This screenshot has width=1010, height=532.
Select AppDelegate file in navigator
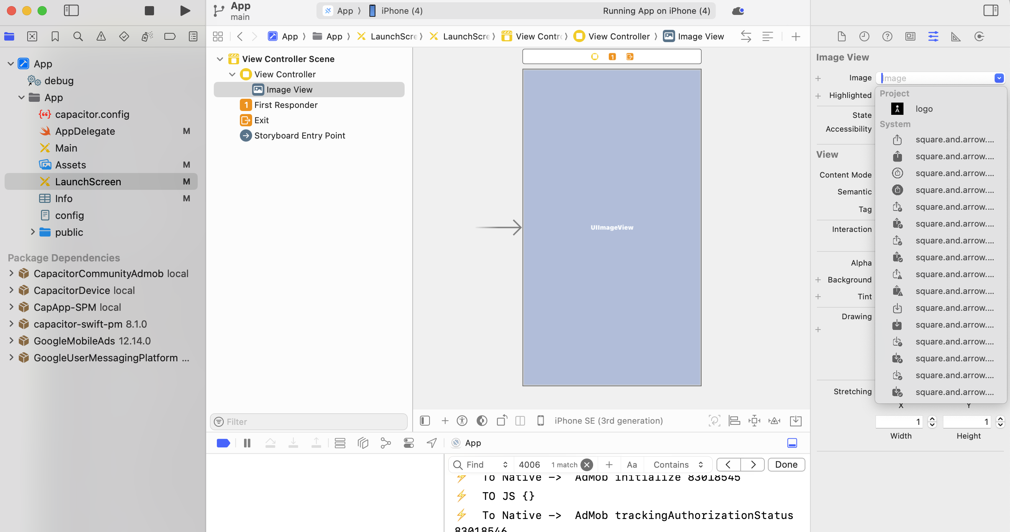(85, 131)
